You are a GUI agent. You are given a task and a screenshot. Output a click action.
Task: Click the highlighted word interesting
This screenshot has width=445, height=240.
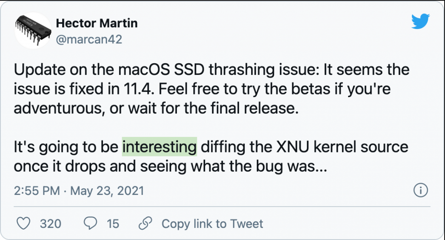click(x=159, y=146)
